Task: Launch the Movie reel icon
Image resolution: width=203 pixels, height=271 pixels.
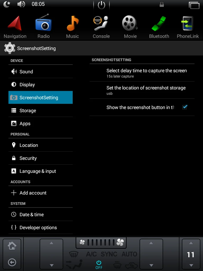Action: [x=130, y=23]
